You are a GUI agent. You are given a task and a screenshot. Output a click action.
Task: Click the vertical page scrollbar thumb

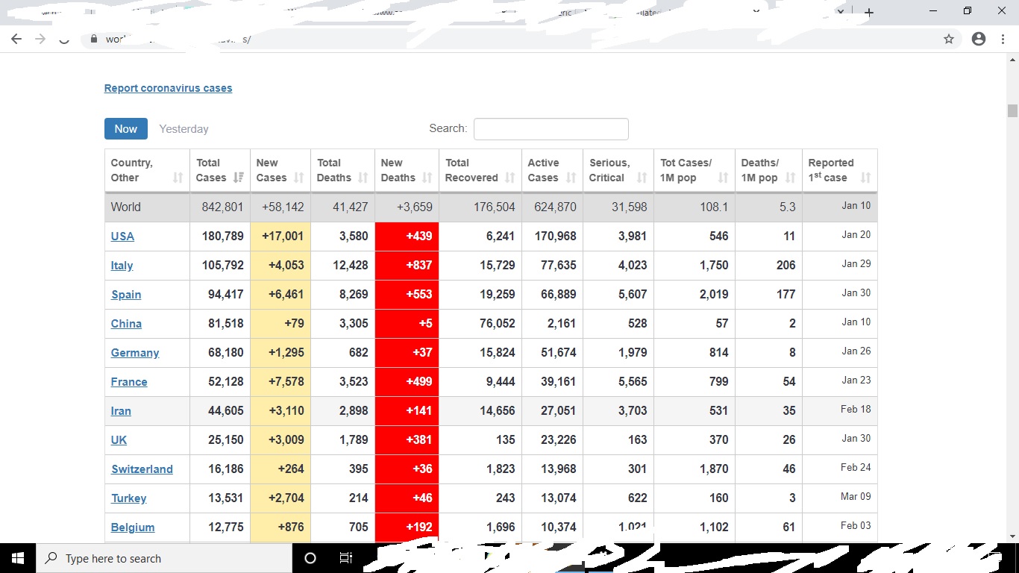(x=1012, y=110)
